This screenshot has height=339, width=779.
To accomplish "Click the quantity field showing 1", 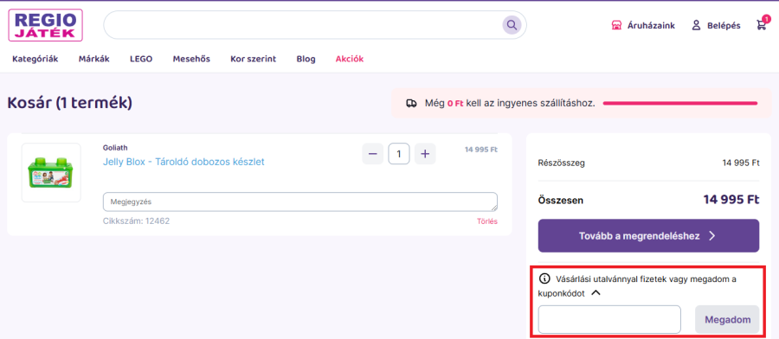I will point(399,154).
